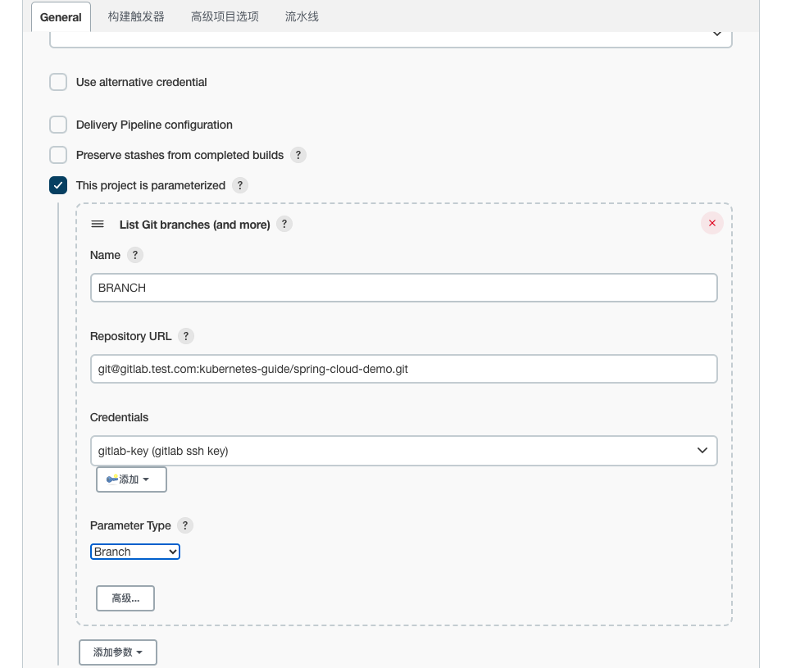The height and width of the screenshot is (668, 800).
Task: Go to the 流水线 tab
Action: coord(302,17)
